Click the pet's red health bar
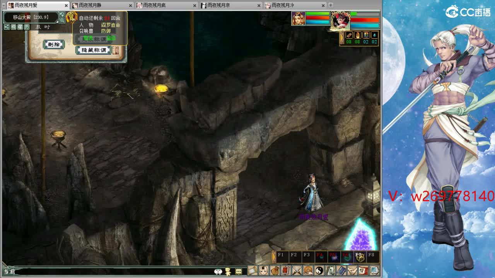The image size is (495, 278). [x=365, y=20]
